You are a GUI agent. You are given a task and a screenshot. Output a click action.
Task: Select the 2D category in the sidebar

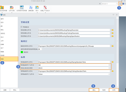coord(9,26)
